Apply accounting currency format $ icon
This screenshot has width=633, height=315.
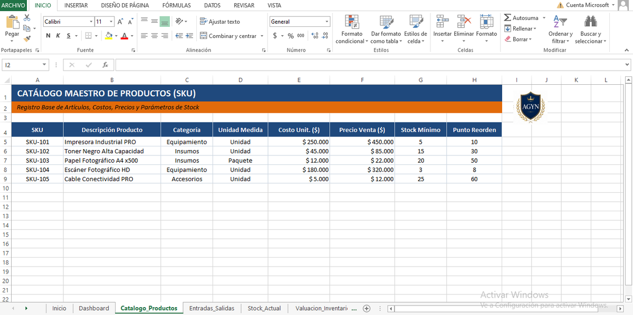[275, 36]
